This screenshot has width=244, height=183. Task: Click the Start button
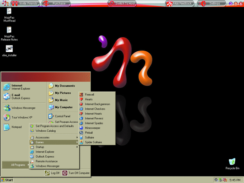tap(7, 180)
